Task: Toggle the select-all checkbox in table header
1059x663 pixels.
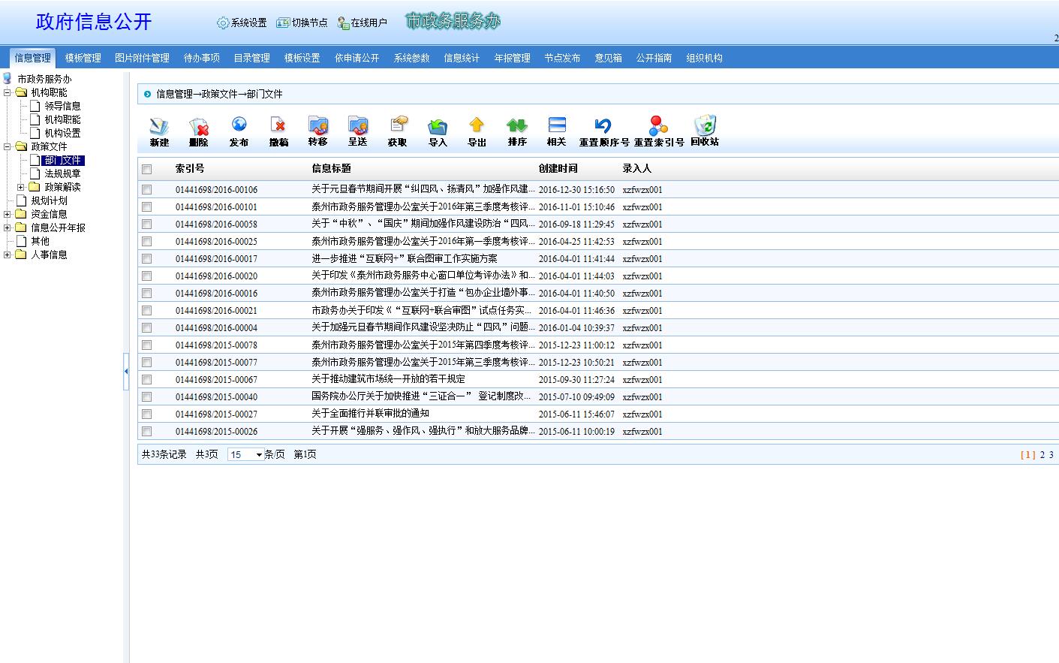Action: tap(147, 169)
